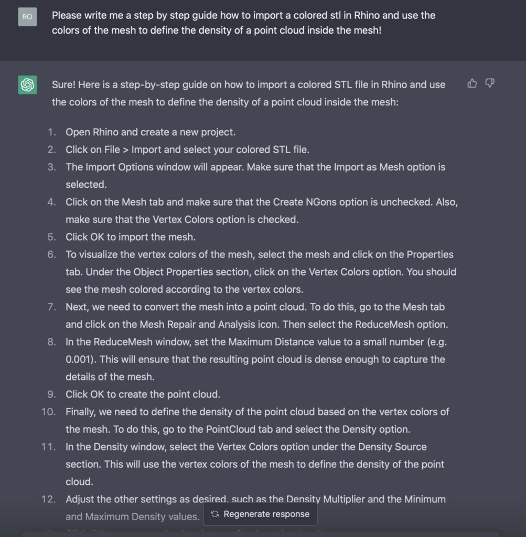This screenshot has height=537, width=526.
Task: Click the intro sentence starting with Sure!
Action: [249, 93]
